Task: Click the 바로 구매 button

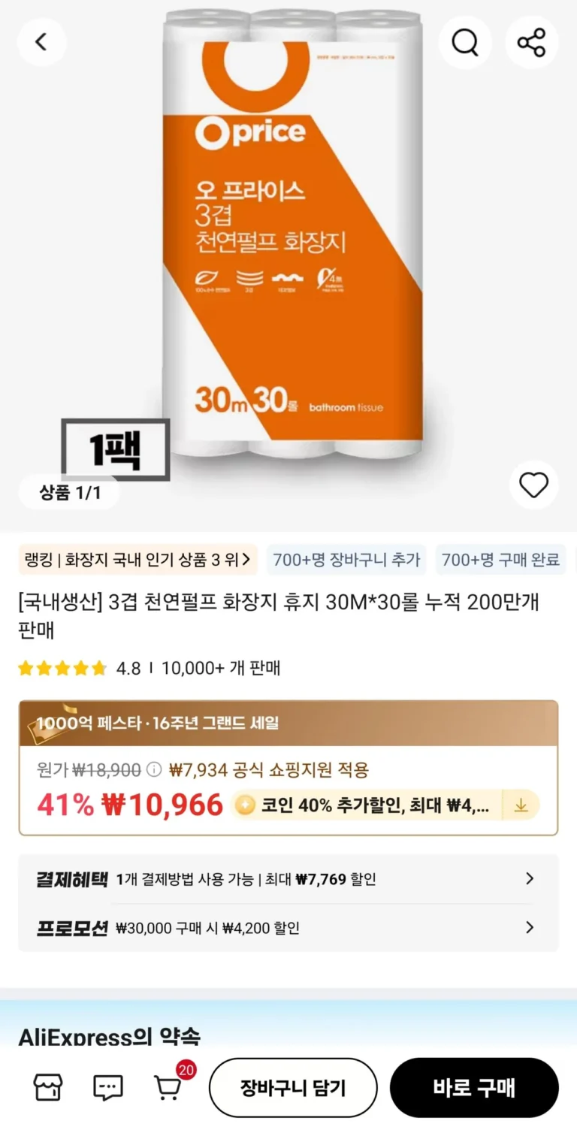Action: 474,1088
